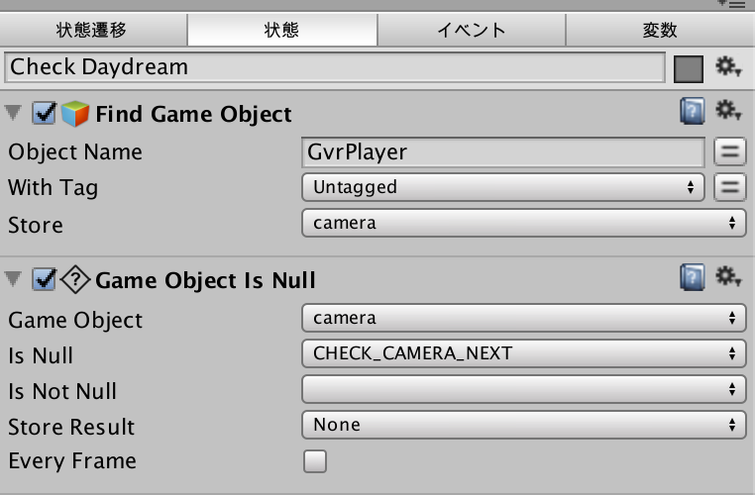Open help for Game Object Is Null action

(x=693, y=277)
